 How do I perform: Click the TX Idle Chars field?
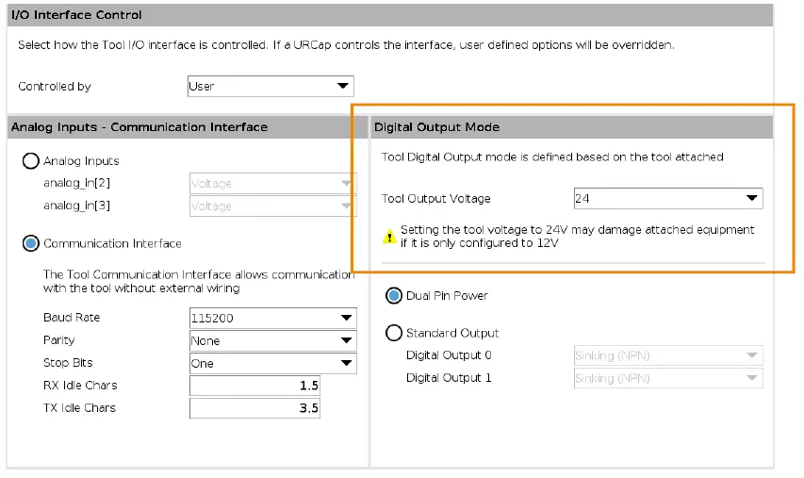click(x=254, y=408)
